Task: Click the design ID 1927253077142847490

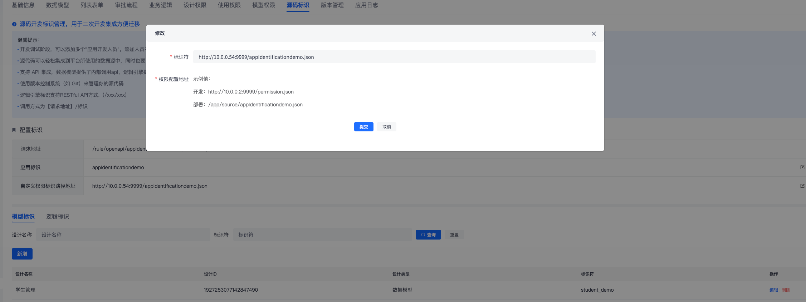Action: [231, 290]
